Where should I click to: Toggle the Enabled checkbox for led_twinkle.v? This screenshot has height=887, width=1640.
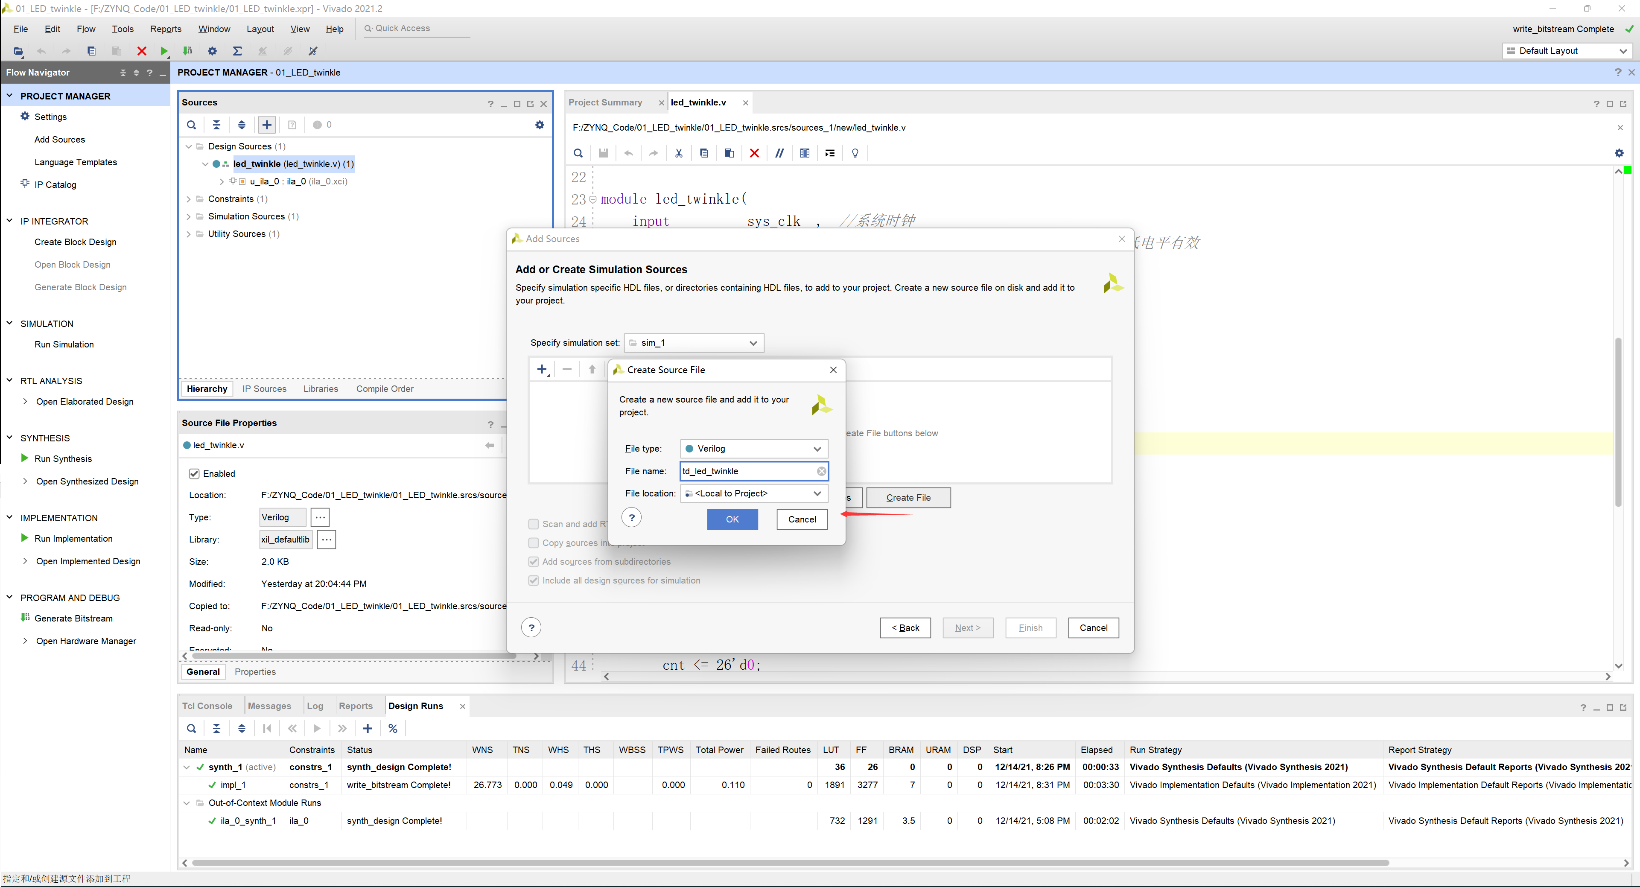pyautogui.click(x=194, y=474)
